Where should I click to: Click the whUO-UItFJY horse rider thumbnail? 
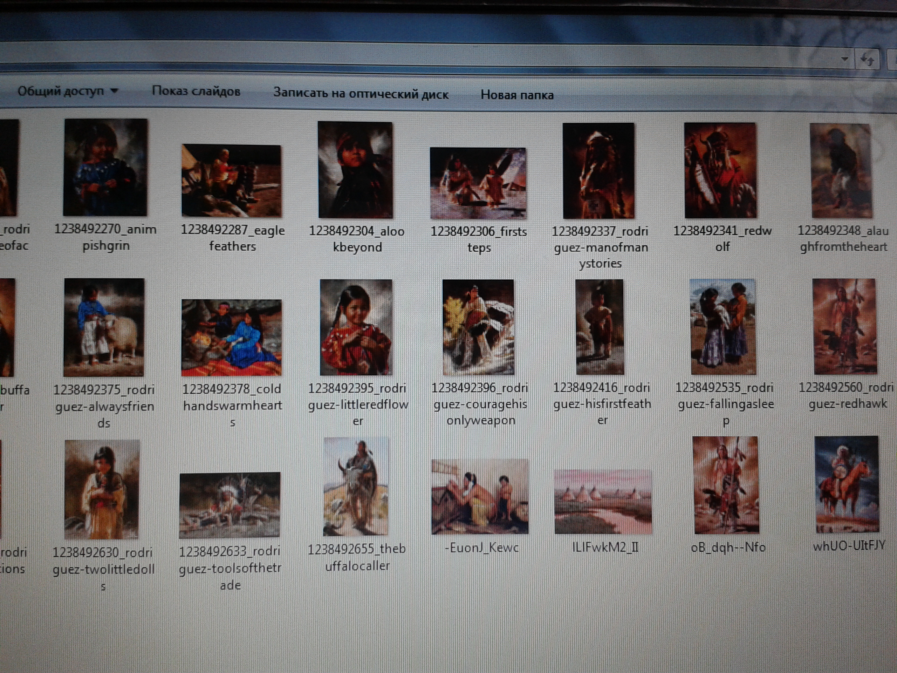click(847, 484)
